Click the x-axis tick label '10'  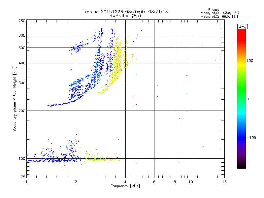coord(191,182)
